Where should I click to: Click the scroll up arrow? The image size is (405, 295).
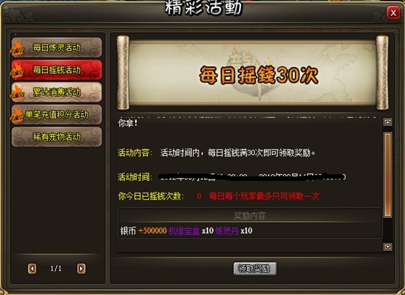(387, 122)
